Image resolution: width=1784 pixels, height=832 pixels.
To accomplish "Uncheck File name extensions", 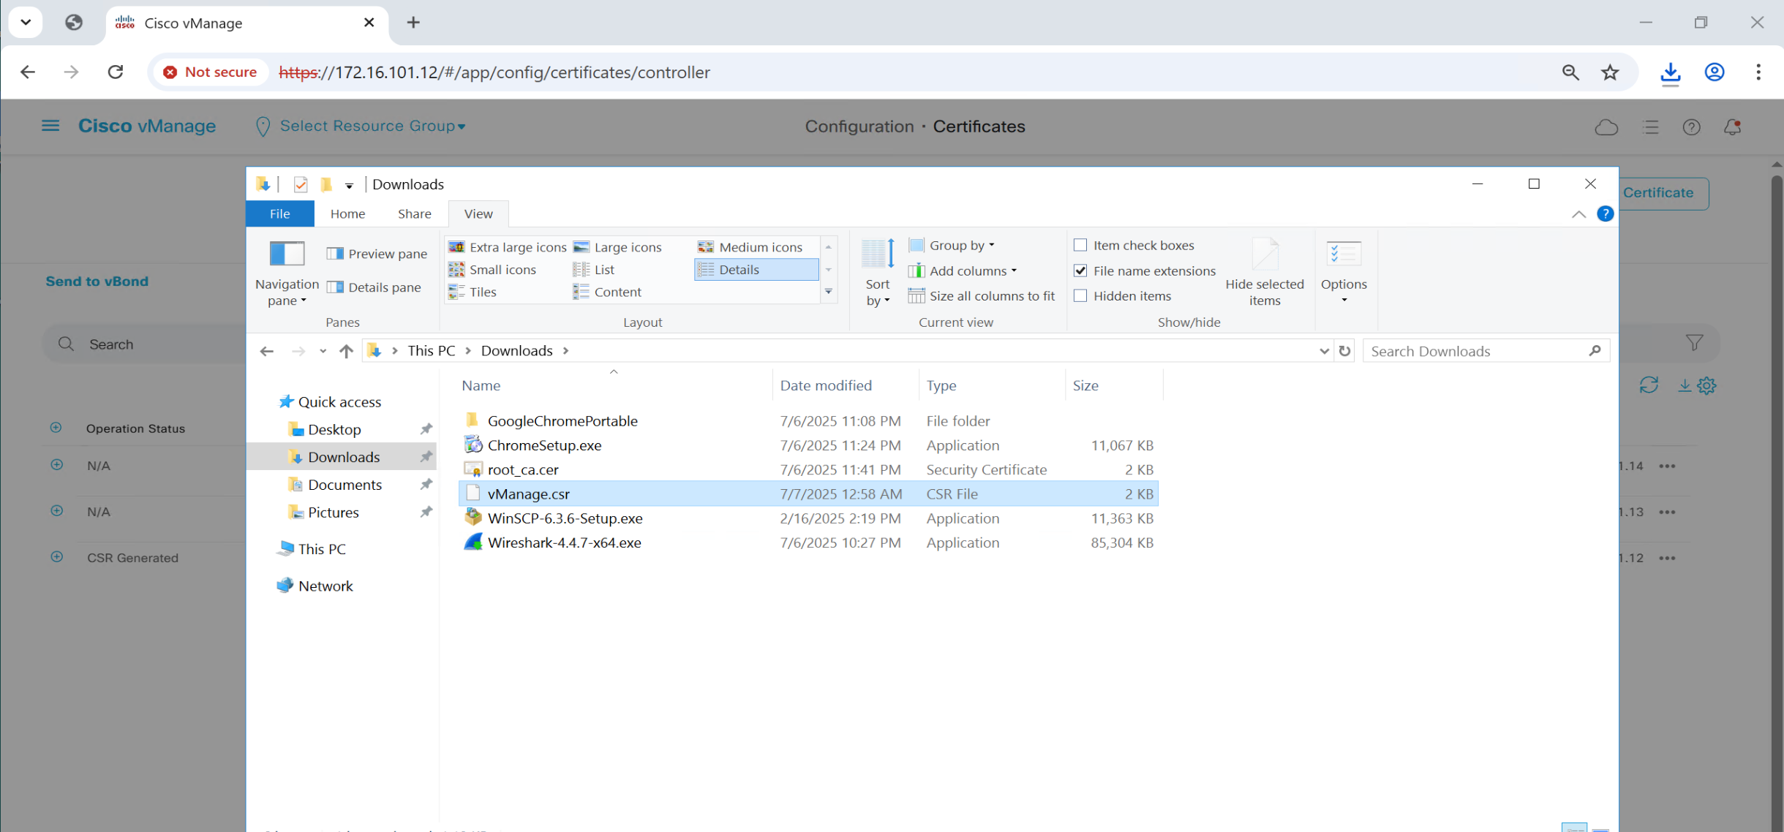I will pos(1080,271).
